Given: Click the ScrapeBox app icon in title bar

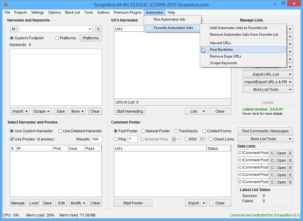Looking at the screenshot, I should pos(5,5).
